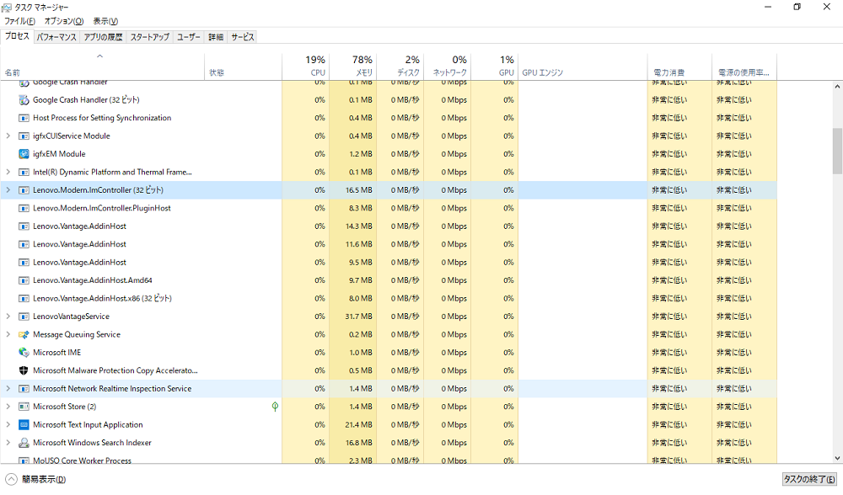Open the 表示(V) menu
Screen dimensions: 843x495
point(105,21)
